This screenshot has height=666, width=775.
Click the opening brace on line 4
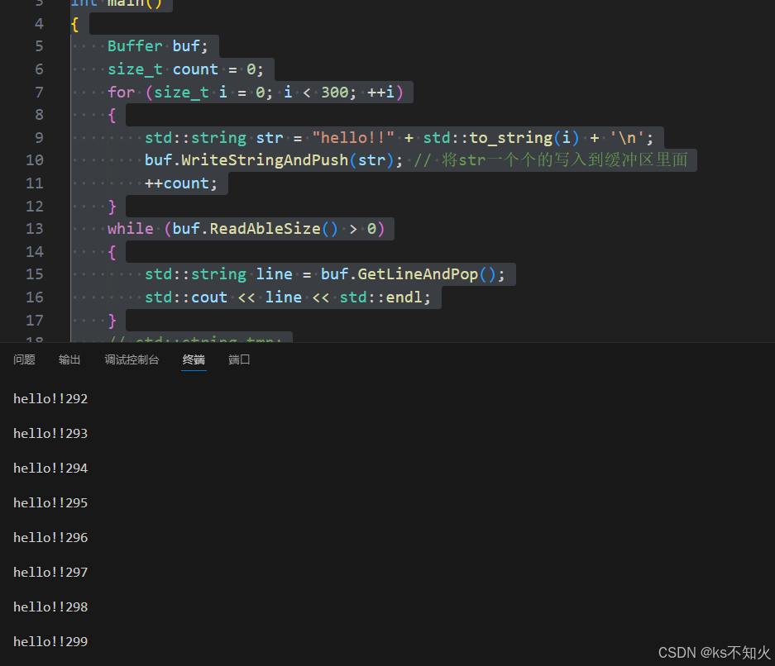tap(74, 24)
